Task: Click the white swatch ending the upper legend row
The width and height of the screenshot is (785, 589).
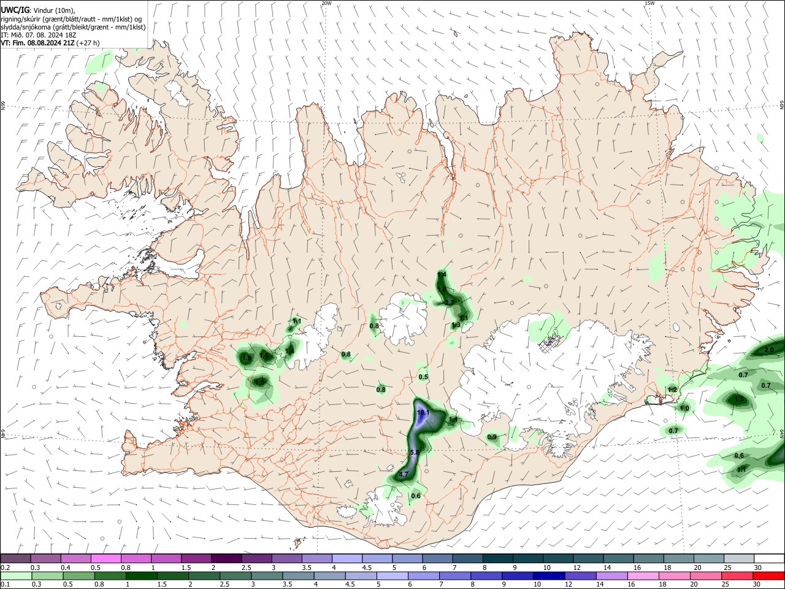Action: [x=768, y=558]
